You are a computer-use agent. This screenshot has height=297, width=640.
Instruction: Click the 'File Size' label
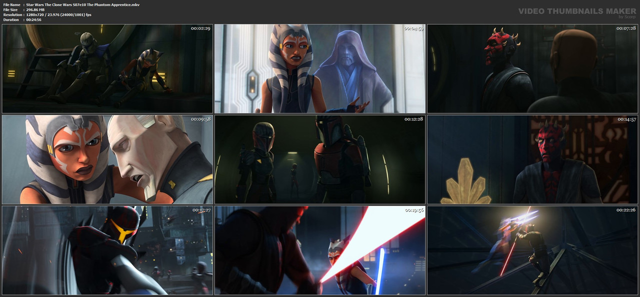(10, 9)
